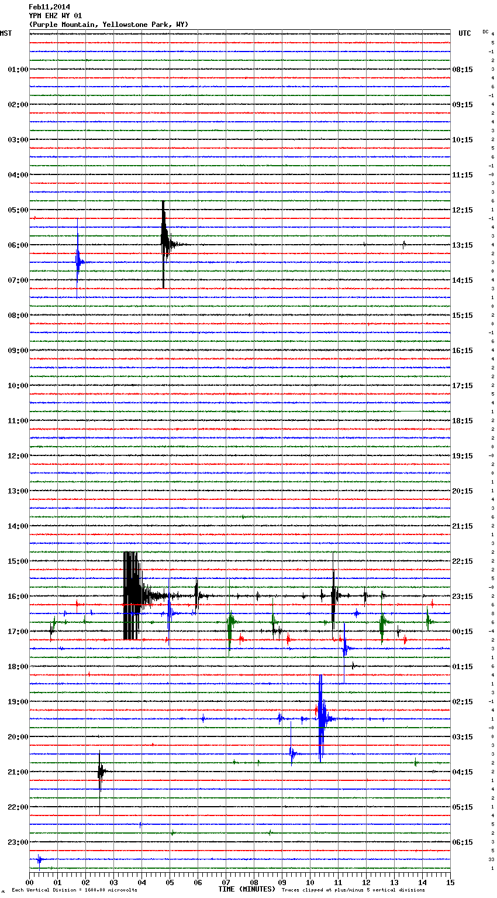Select MST time label '03:00'
This screenshot has width=497, height=898.
point(18,140)
